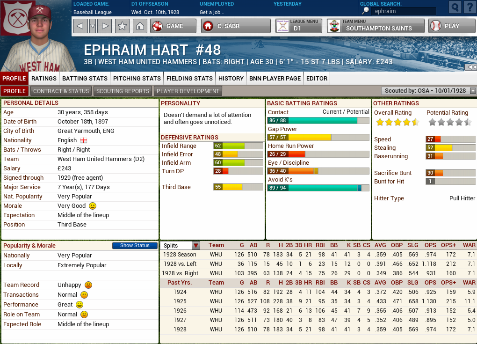Image resolution: width=477 pixels, height=344 pixels.
Task: Open the SCOUTING REPORTS sub-tab
Action: click(x=123, y=91)
